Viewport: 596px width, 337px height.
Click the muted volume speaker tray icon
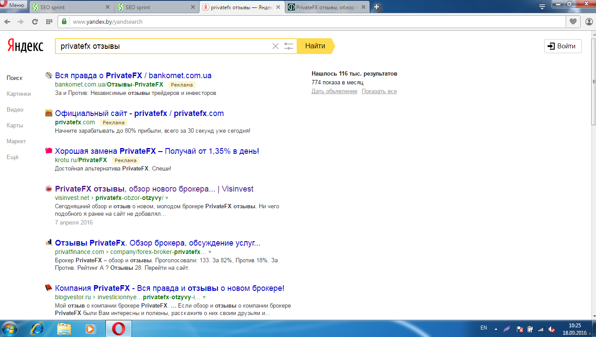point(552,329)
